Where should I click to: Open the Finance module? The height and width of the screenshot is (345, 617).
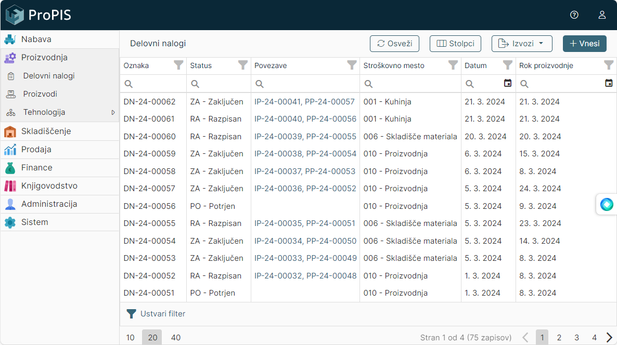click(60, 167)
